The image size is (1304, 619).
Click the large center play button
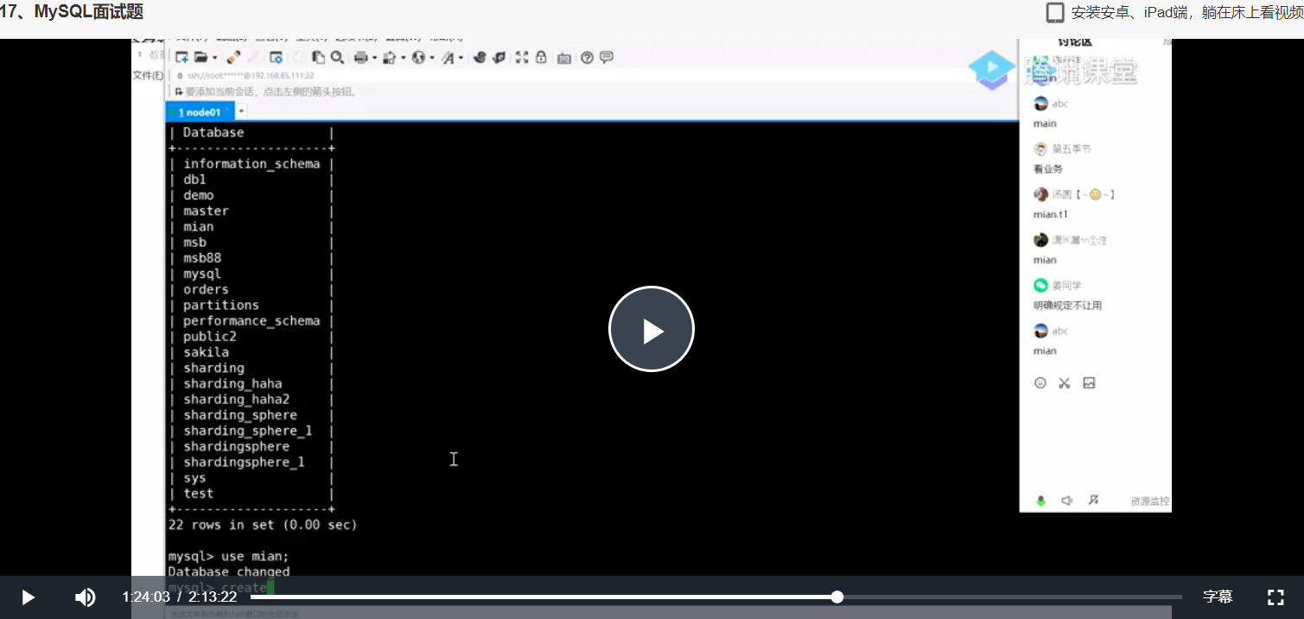652,329
